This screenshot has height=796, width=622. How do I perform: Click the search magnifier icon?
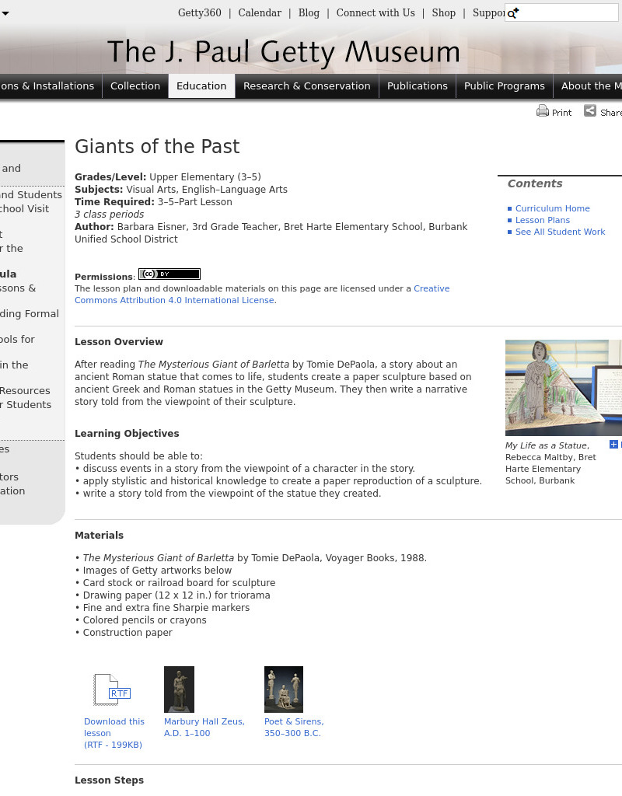pyautogui.click(x=512, y=13)
